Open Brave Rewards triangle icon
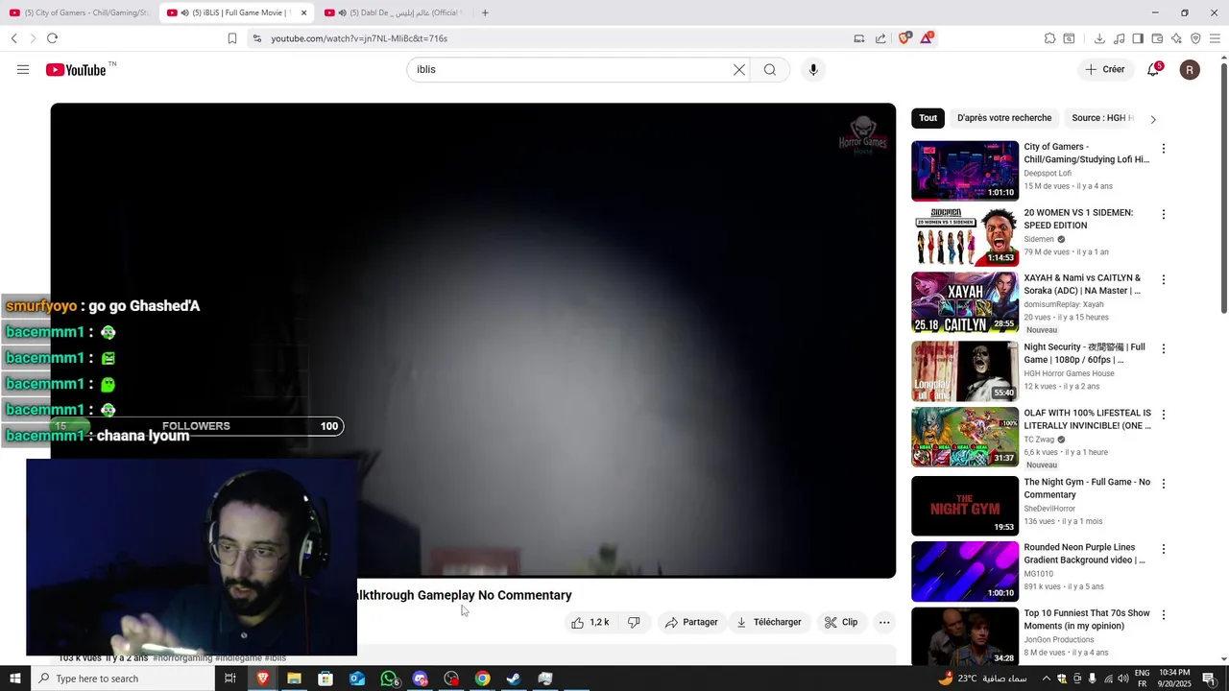The image size is (1229, 691). tap(927, 38)
